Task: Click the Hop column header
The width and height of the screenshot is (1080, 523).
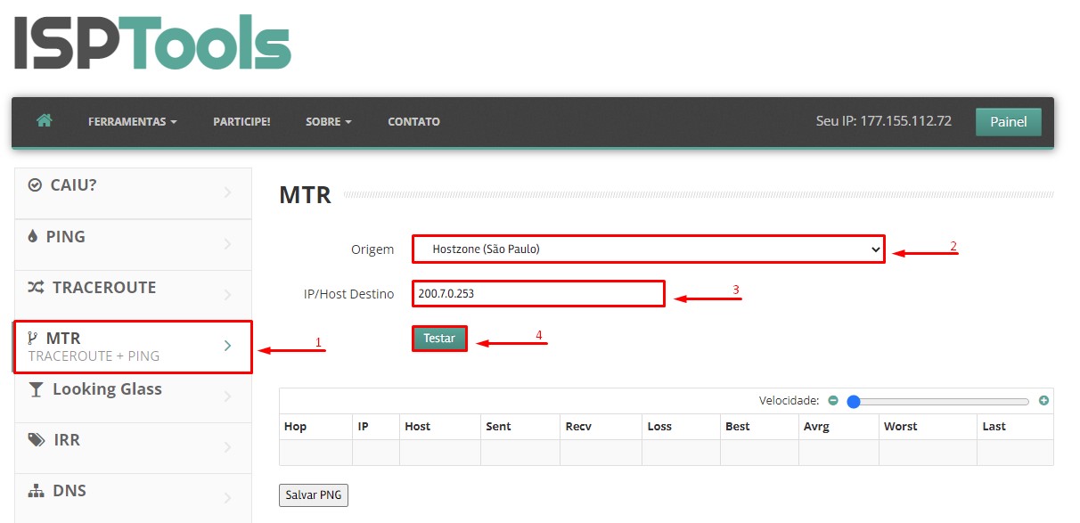Action: point(315,427)
